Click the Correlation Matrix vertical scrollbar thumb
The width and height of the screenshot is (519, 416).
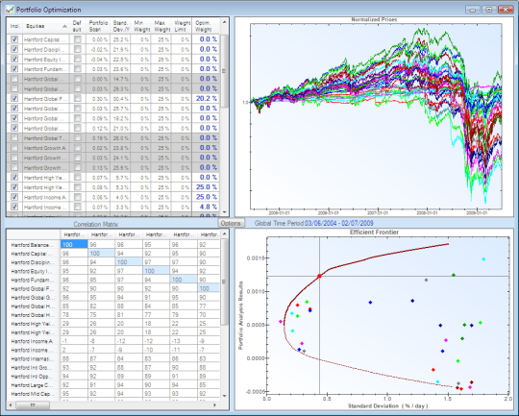click(224, 281)
